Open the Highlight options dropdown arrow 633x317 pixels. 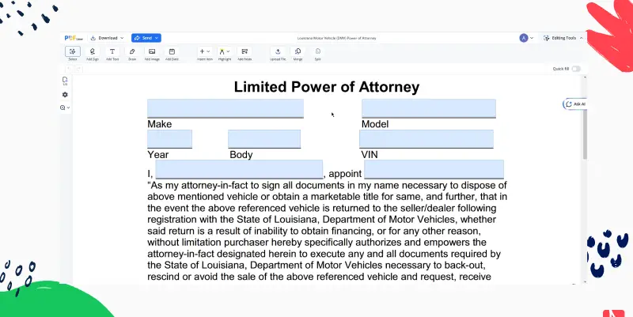[228, 51]
